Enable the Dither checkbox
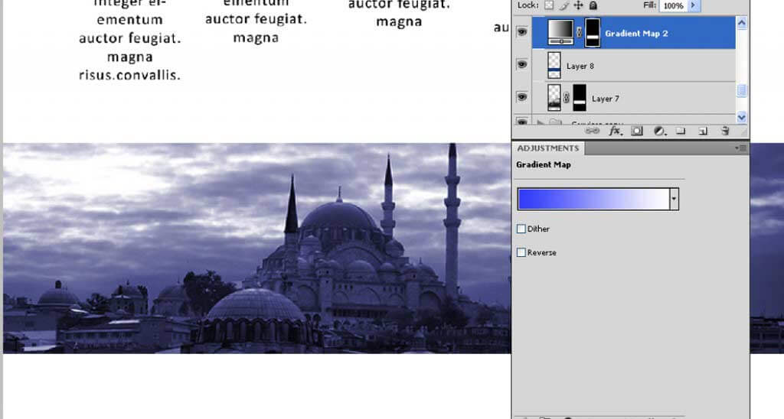Screen dimensions: 784x419 click(521, 229)
